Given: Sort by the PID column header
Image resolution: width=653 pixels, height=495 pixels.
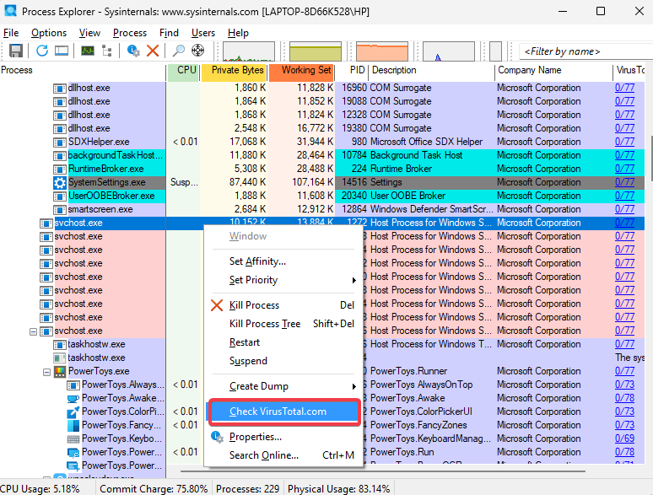Looking at the screenshot, I should click(x=352, y=71).
